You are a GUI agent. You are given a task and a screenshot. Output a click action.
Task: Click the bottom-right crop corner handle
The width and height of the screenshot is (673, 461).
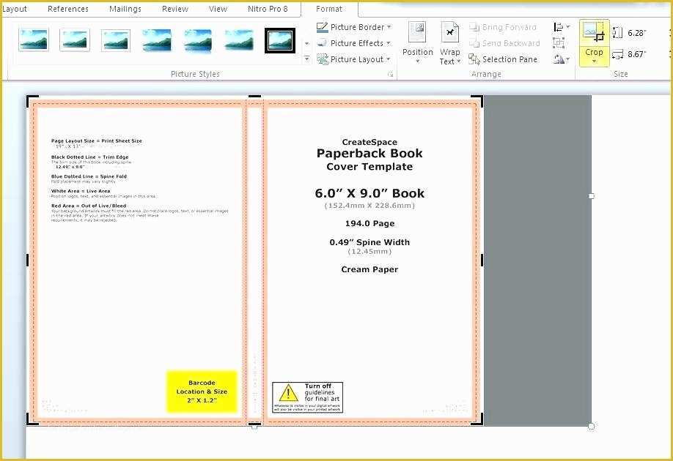tap(479, 421)
